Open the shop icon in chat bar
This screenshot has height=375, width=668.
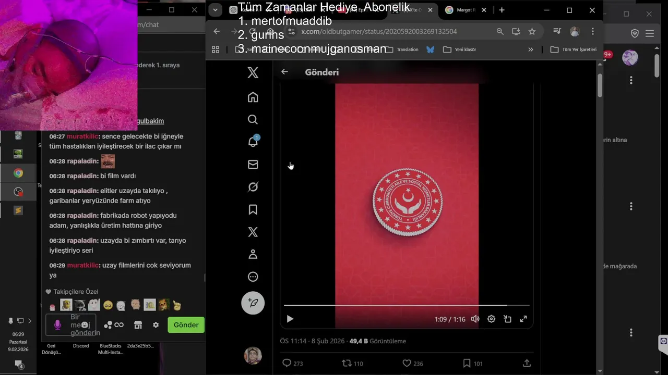[x=138, y=324]
